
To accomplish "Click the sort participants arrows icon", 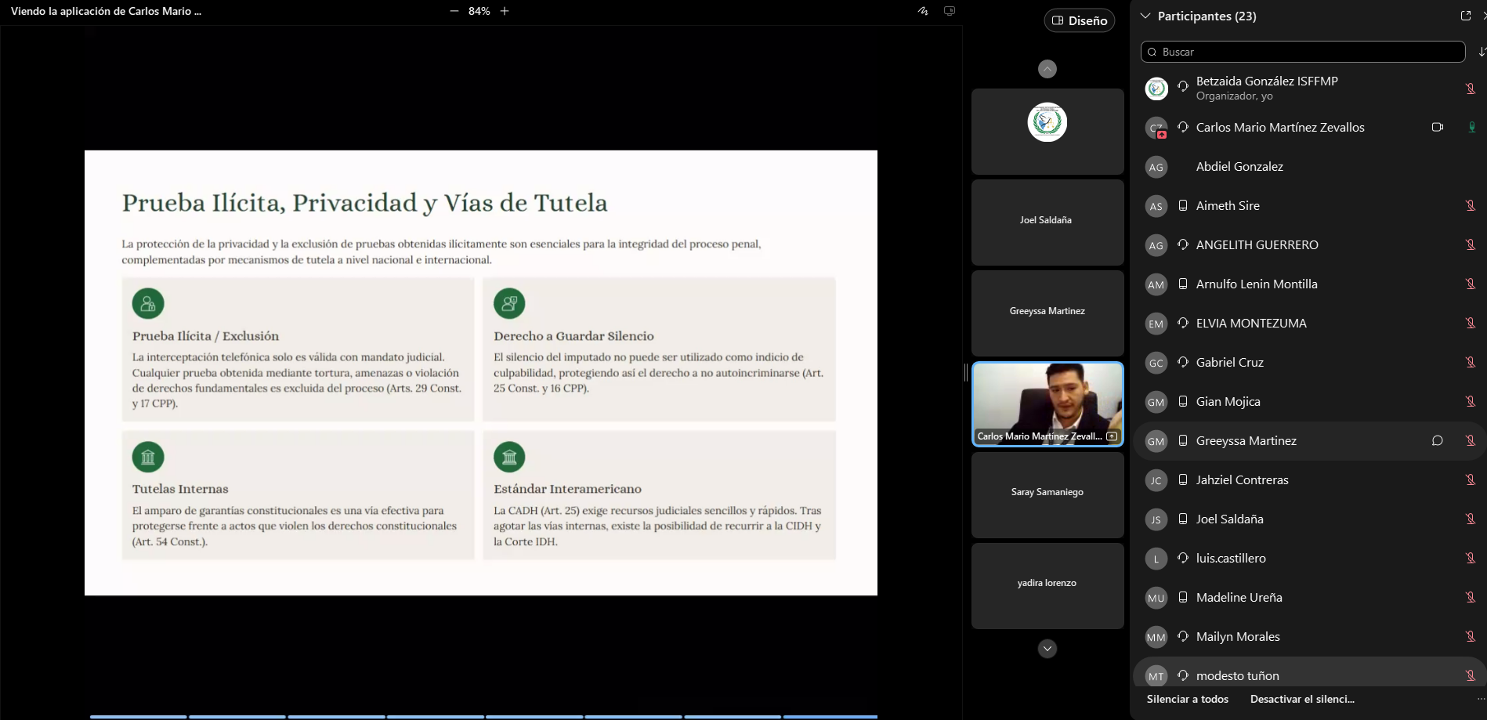I will pyautogui.click(x=1481, y=52).
